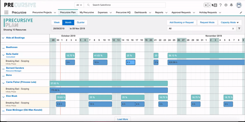Collapse Carrie Fisher bookings chevron
Screen dimensions: 245x122
[x=3, y=83]
